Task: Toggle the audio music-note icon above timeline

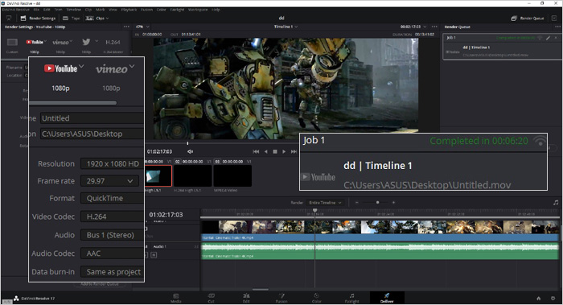Action: tap(556, 203)
